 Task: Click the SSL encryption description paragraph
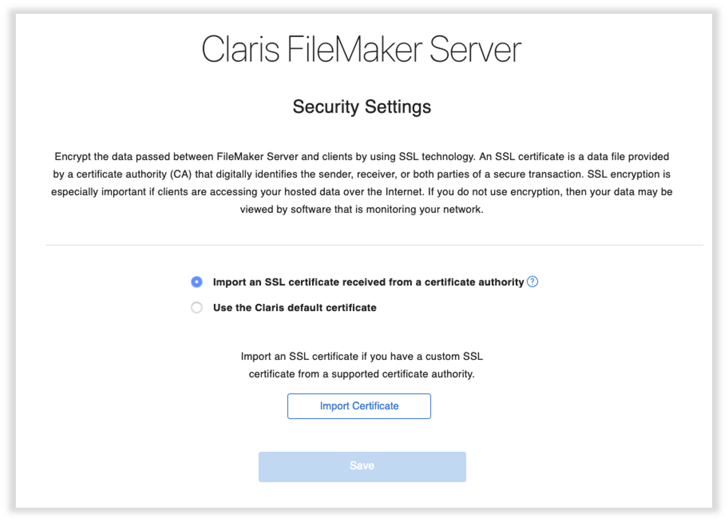(361, 183)
